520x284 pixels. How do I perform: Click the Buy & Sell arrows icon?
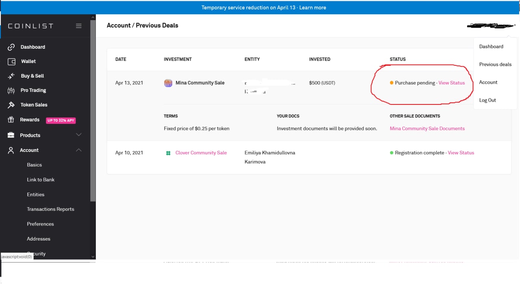coord(11,76)
